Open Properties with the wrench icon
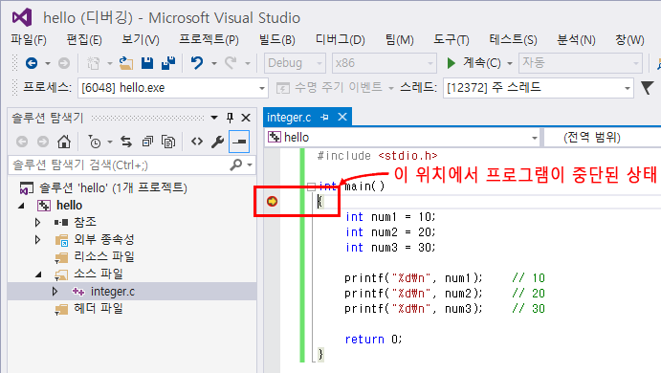This screenshot has height=373, width=661. click(x=217, y=142)
